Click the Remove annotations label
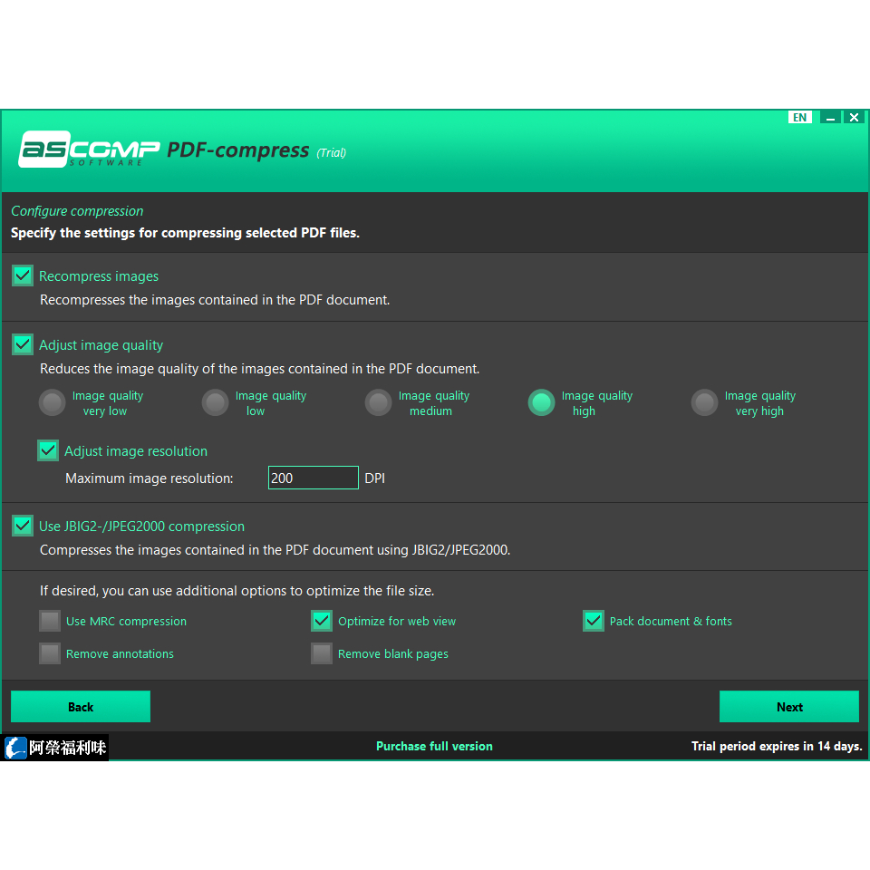Viewport: 870px width, 870px height. pos(120,654)
